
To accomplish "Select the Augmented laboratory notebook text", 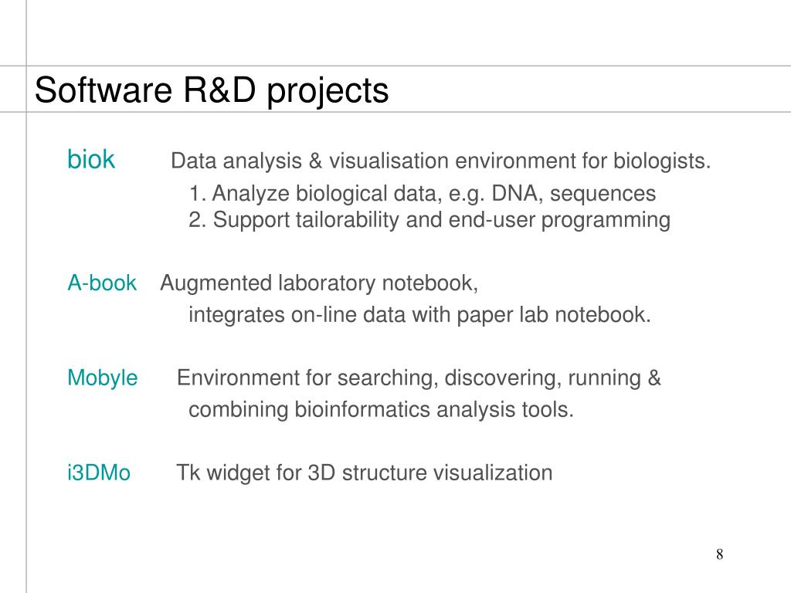I will pos(319,283).
